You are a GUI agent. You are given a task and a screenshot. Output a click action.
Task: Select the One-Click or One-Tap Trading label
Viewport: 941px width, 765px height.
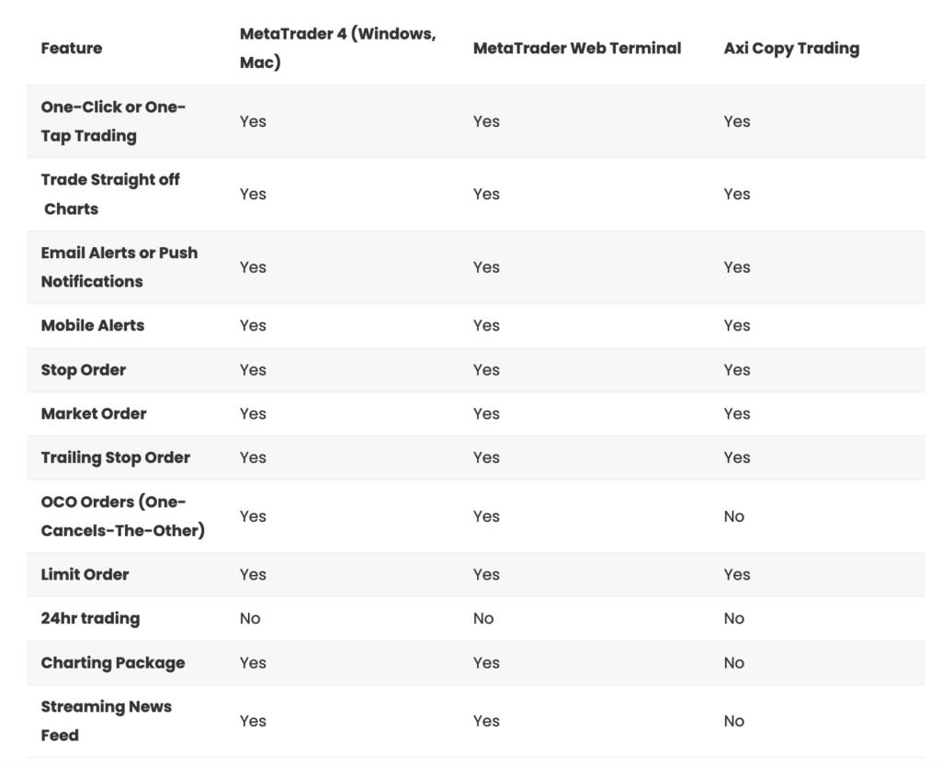(113, 121)
